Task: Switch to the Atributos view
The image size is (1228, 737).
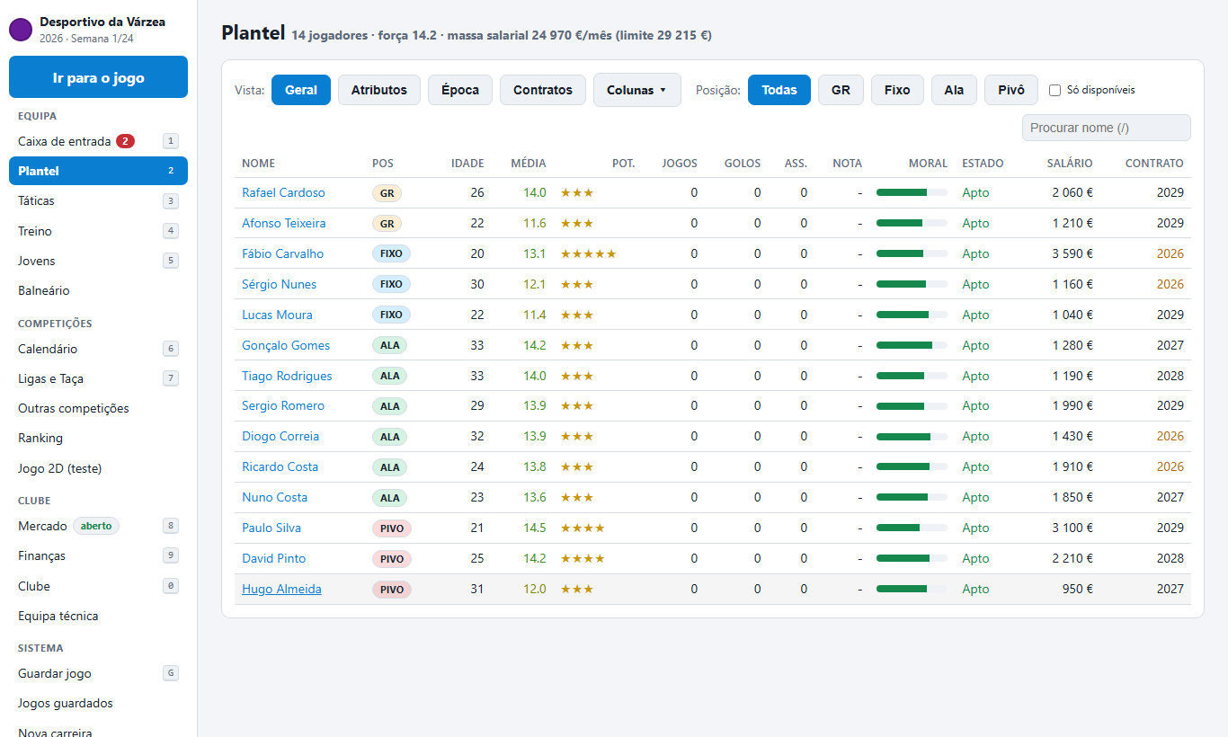Action: (x=378, y=90)
